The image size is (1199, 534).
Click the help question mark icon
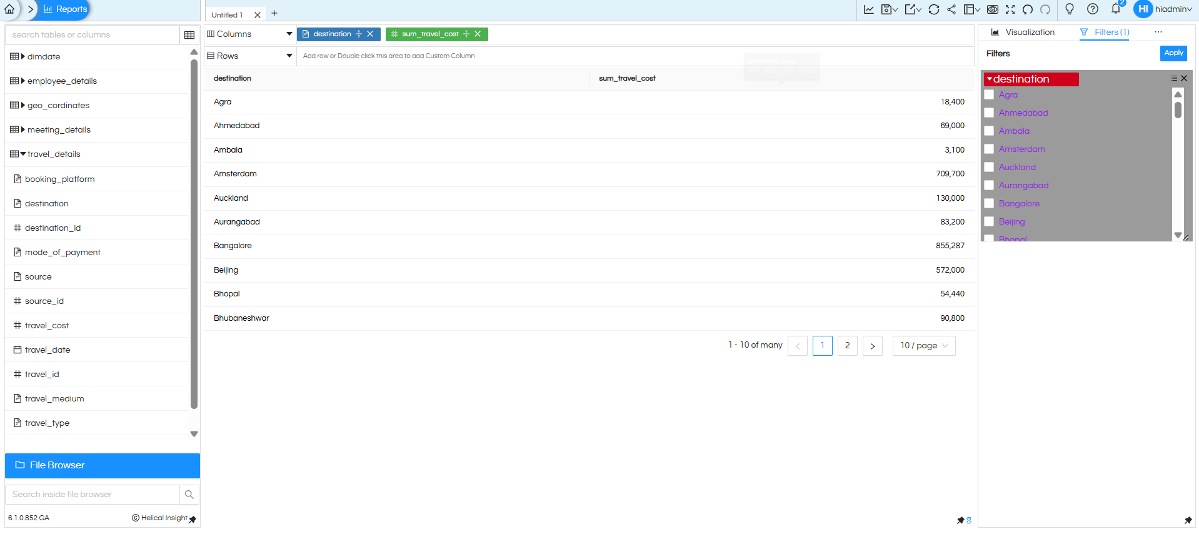point(1092,9)
